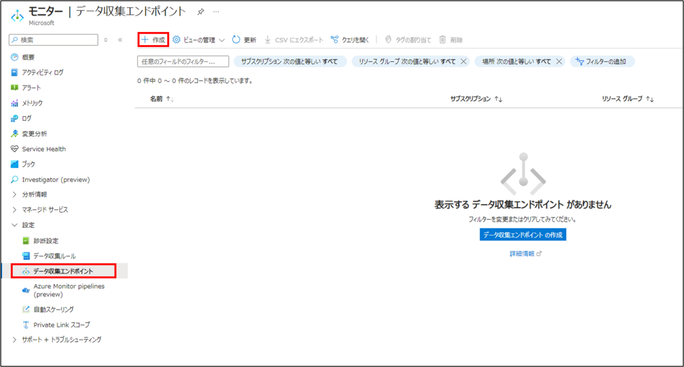
Task: Collapse the 設定 section
Action: coord(23,225)
